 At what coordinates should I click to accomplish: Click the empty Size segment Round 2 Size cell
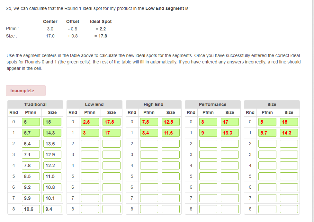point(289,144)
